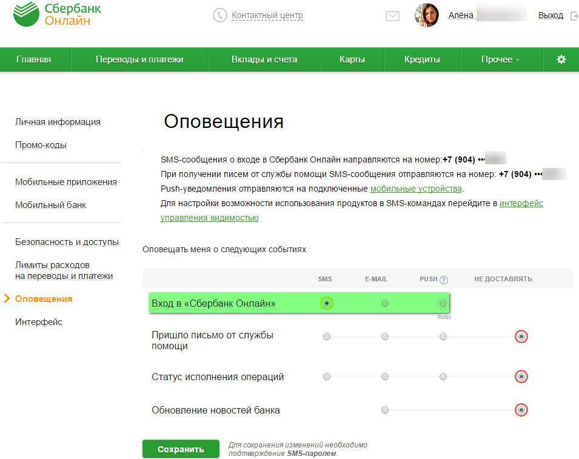Select Оповещения in sidebar
This screenshot has height=459, width=579.
44,299
